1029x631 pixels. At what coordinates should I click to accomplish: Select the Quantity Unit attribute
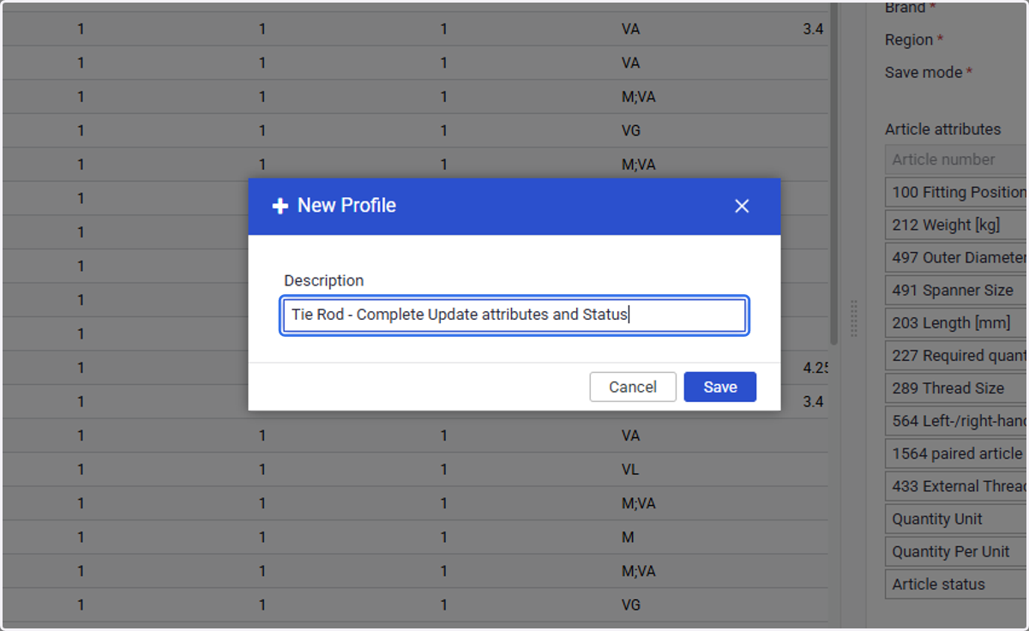[x=957, y=519]
